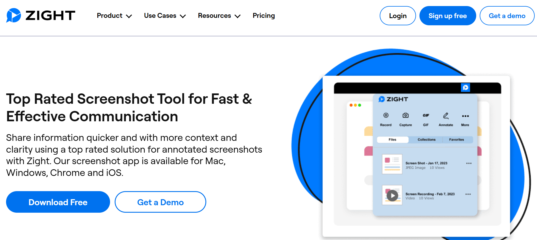Image resolution: width=537 pixels, height=240 pixels.
Task: Open options for Screen Shot Jan 17
Action: (x=469, y=163)
